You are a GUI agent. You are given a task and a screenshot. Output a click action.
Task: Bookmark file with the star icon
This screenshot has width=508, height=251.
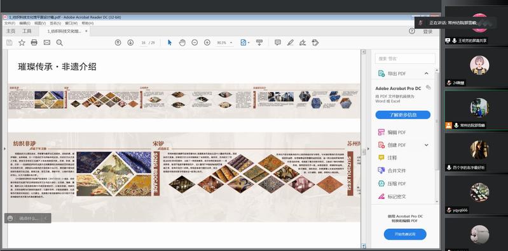tap(22, 42)
